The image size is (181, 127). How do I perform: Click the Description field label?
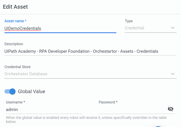(14, 44)
